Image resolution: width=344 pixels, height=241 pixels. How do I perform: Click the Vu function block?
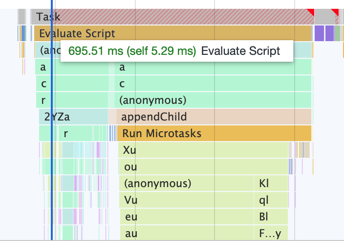(186, 200)
